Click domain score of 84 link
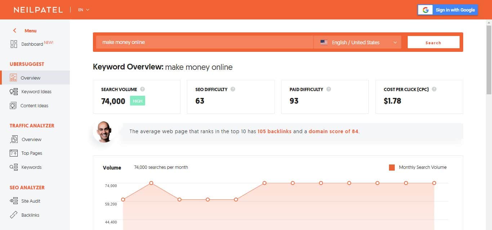This screenshot has height=230, width=492. tap(334, 131)
